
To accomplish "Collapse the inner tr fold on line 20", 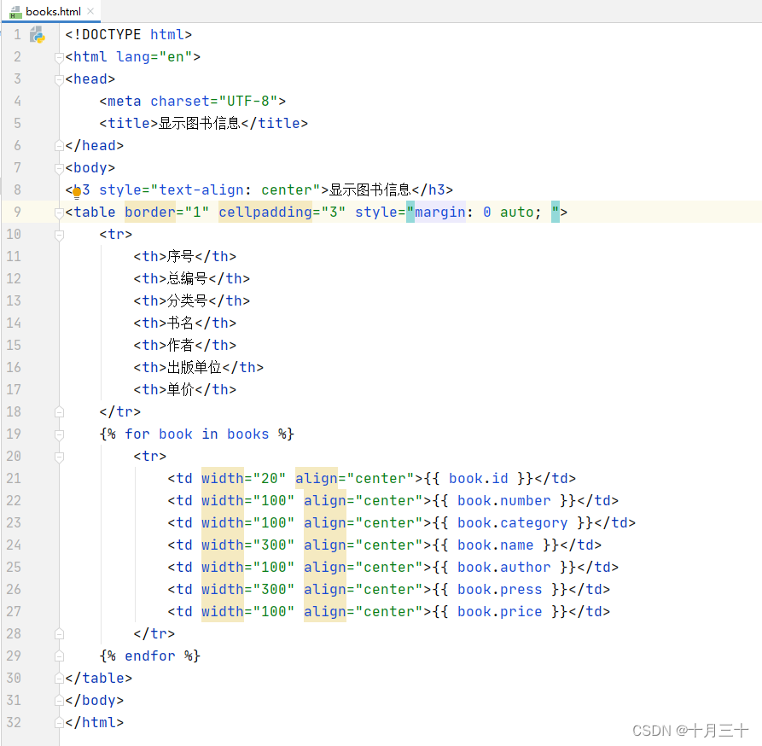I will pyautogui.click(x=59, y=457).
